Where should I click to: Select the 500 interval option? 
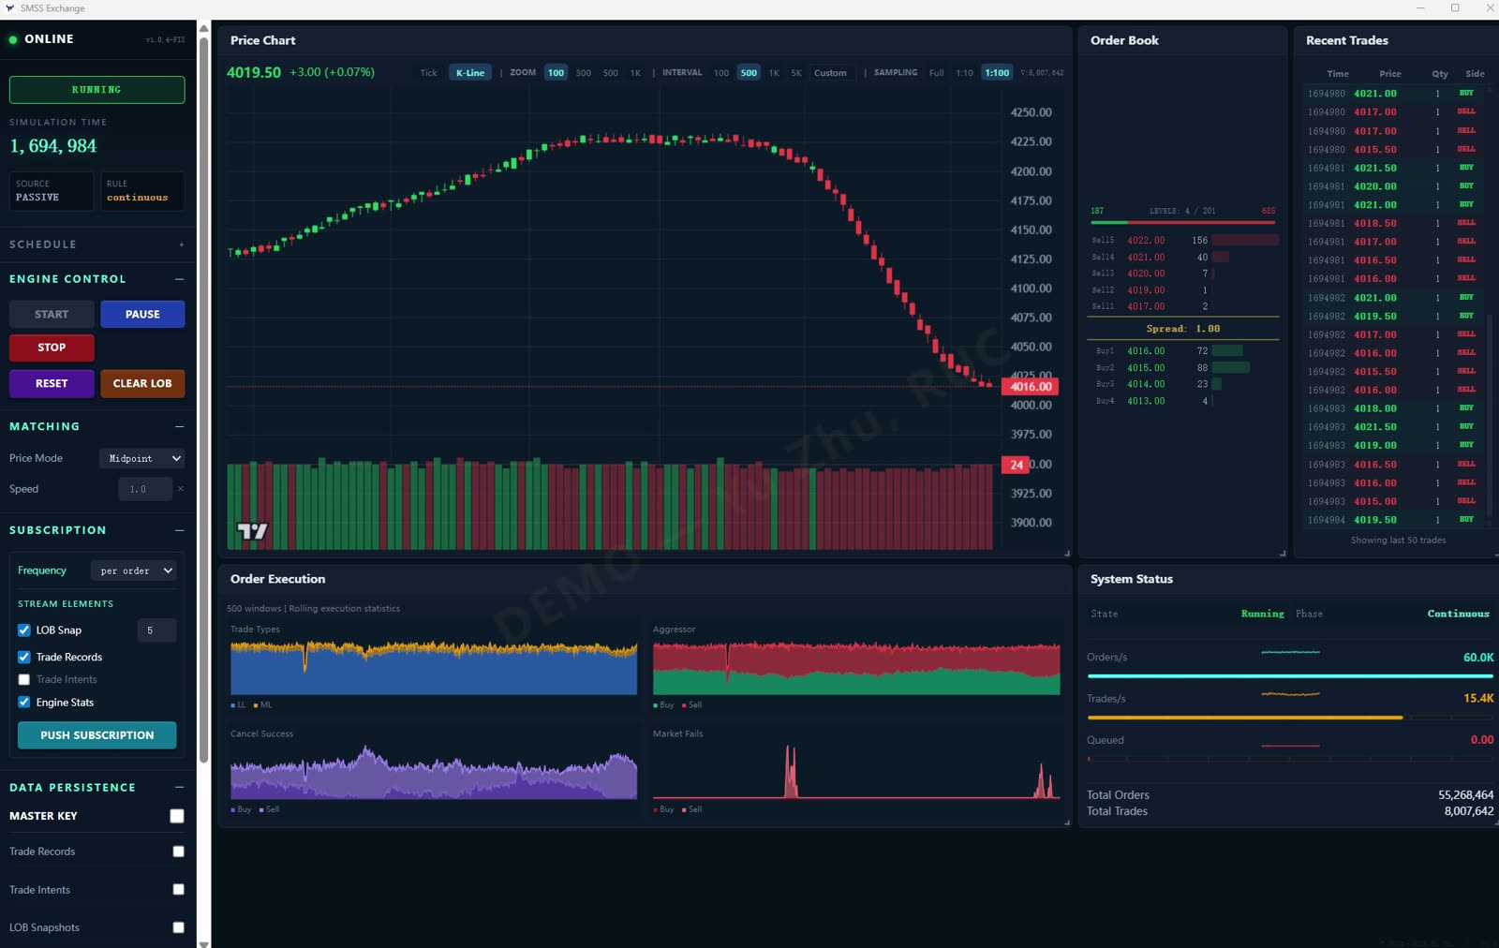[749, 73]
